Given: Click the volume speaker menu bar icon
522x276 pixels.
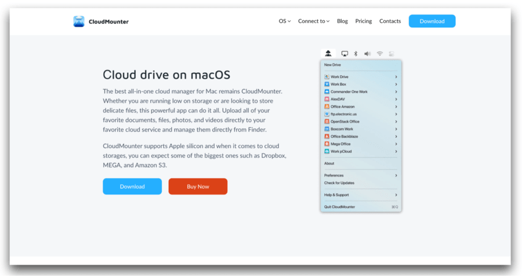Looking at the screenshot, I should pos(367,53).
